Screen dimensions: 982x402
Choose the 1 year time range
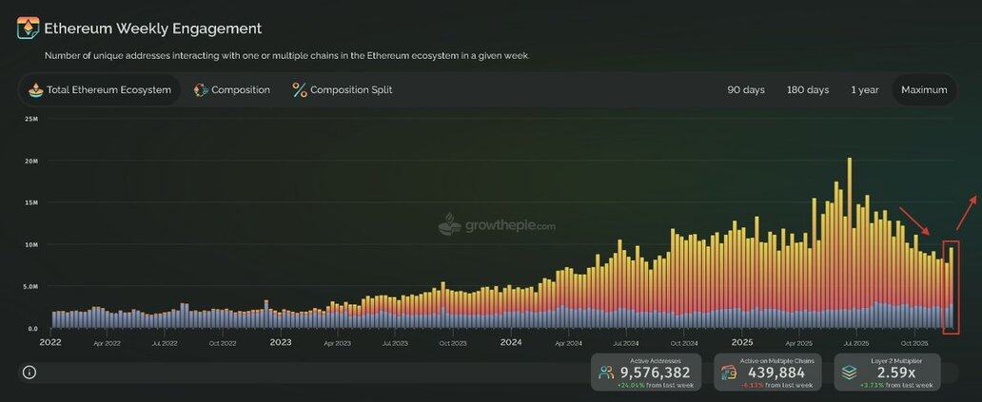(x=864, y=90)
